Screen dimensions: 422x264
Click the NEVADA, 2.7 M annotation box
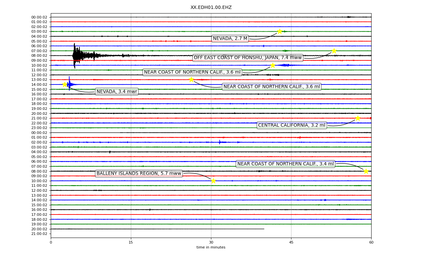(x=230, y=39)
